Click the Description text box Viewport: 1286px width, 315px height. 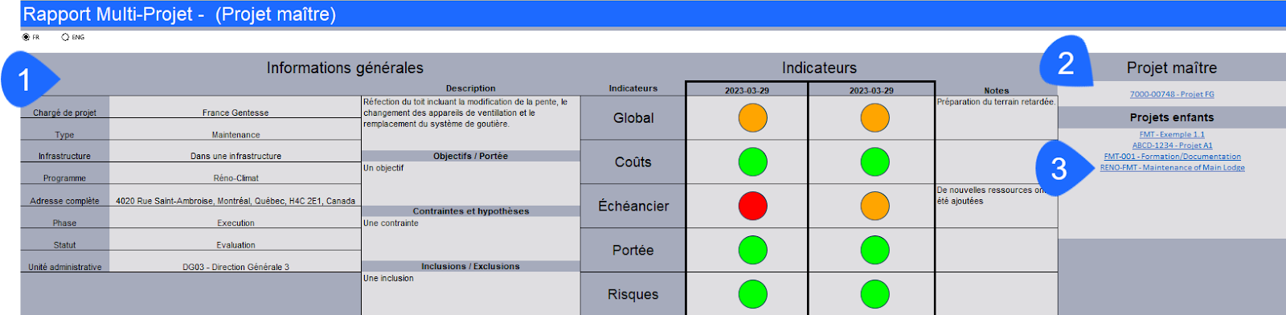point(471,122)
